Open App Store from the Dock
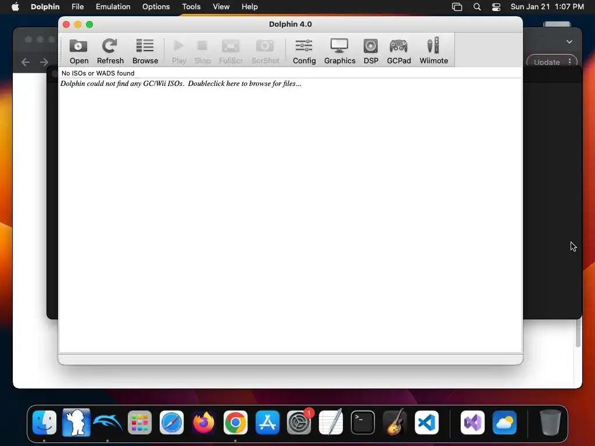This screenshot has width=595, height=446. tap(267, 423)
